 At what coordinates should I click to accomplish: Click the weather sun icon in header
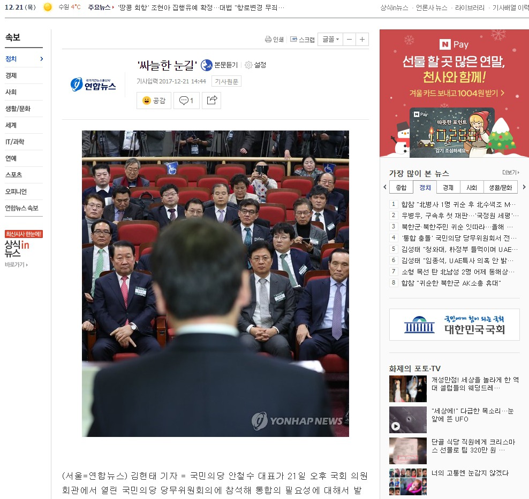47,8
